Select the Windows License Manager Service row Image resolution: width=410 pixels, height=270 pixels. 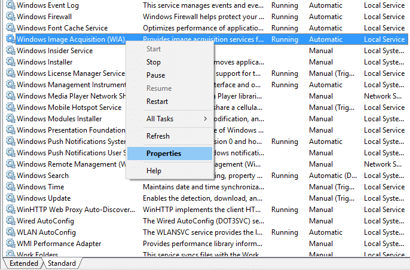207,73
